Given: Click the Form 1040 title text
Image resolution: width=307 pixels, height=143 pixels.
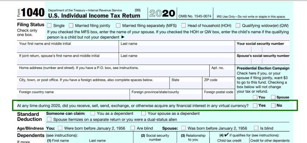Looking at the screenshot, I should point(31,13).
